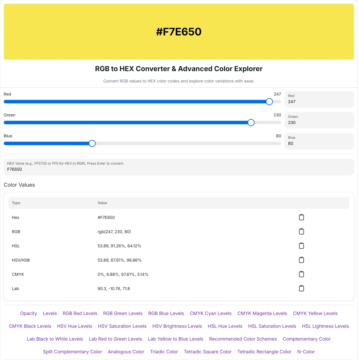
Task: Open the Analogous Color page
Action: 126,352
